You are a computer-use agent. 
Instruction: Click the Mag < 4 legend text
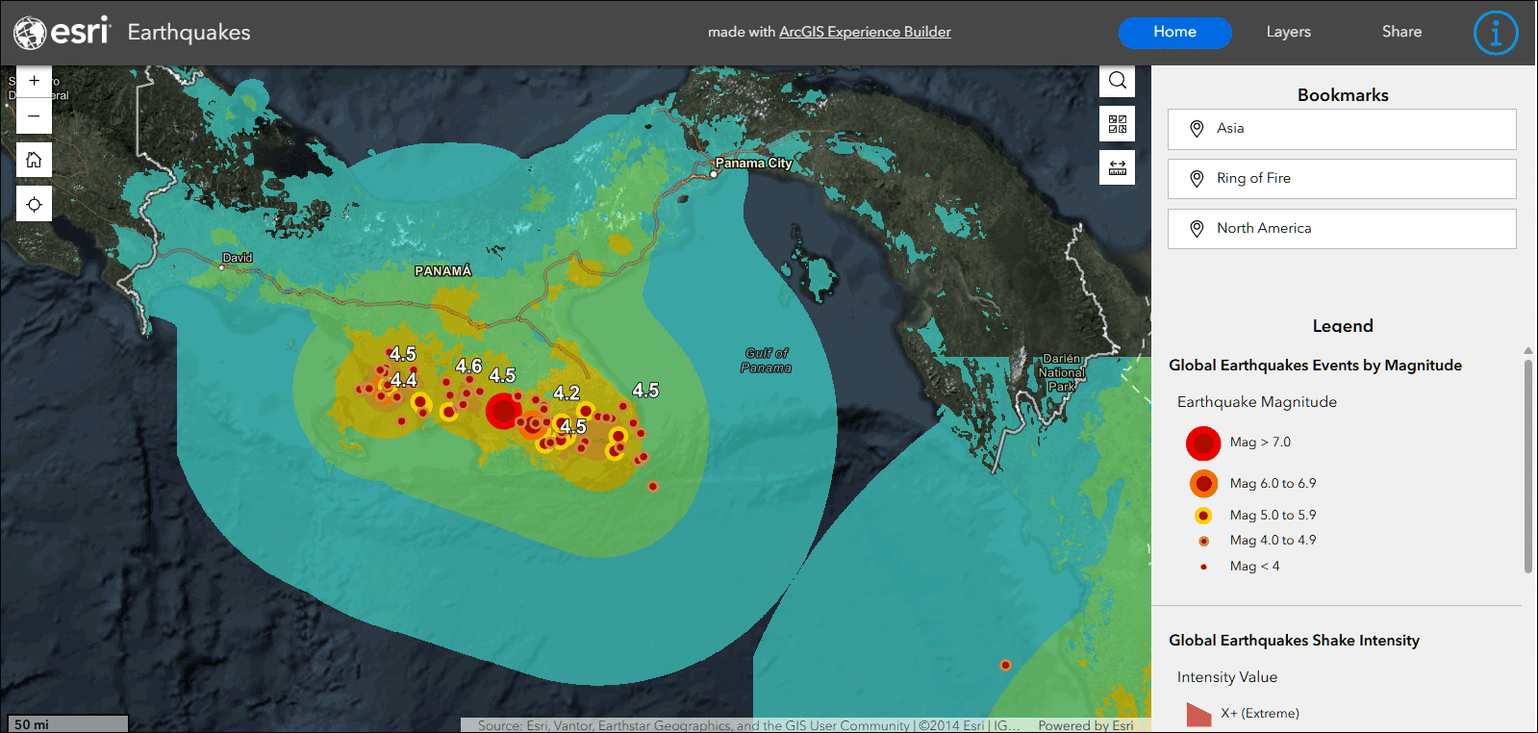click(x=1254, y=567)
